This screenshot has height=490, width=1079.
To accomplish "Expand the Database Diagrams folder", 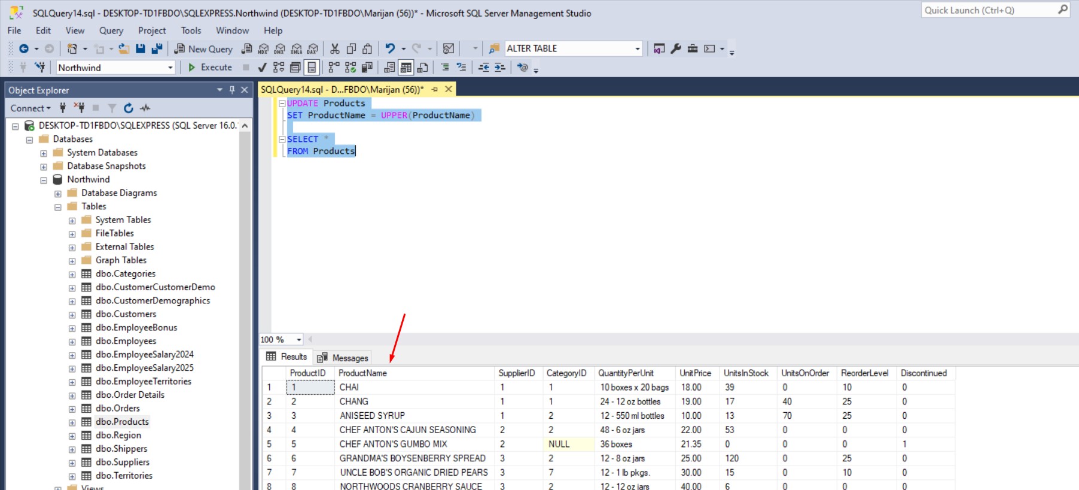I will tap(58, 194).
